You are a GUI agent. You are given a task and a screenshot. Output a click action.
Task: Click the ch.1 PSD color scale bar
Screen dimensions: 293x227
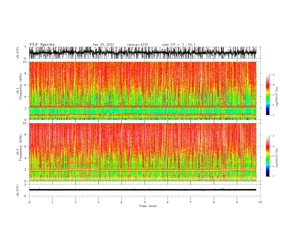(x=267, y=95)
